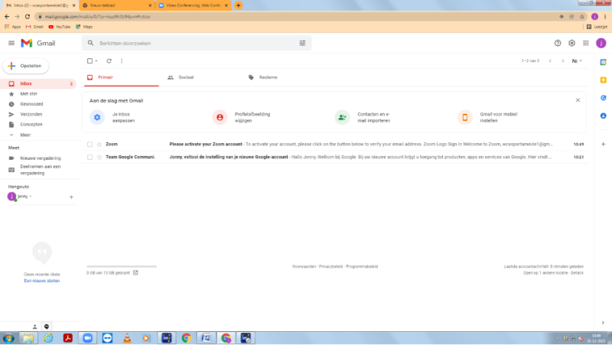Go to older messages arrow
The height and width of the screenshot is (345, 612).
click(563, 61)
